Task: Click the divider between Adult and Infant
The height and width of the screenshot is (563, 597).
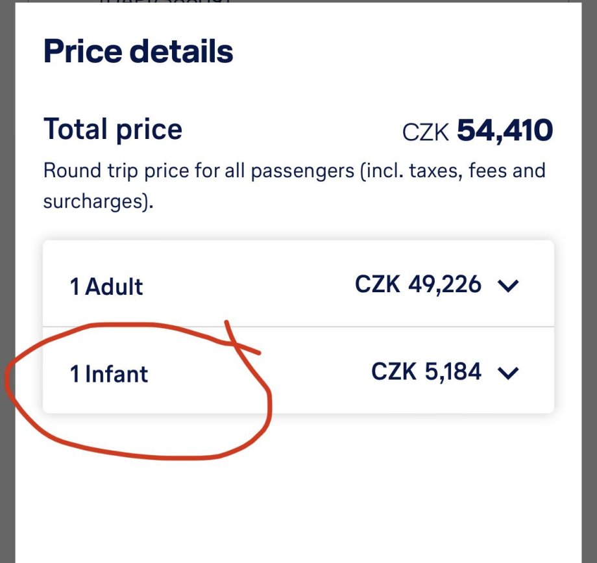Action: pyautogui.click(x=298, y=327)
